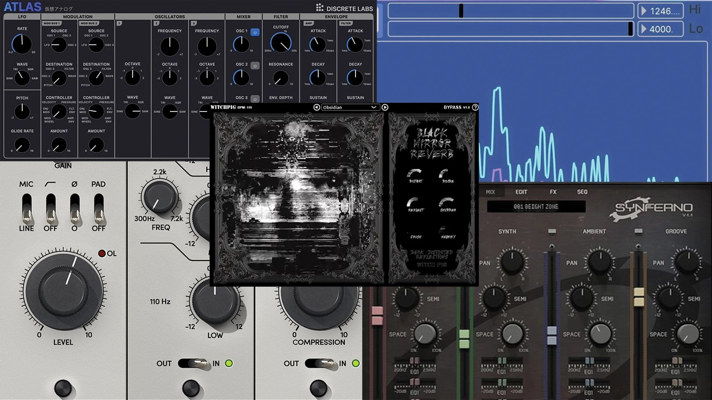The image size is (712, 400).
Task: Open the SEQ tab in Synferno
Action: [x=582, y=192]
